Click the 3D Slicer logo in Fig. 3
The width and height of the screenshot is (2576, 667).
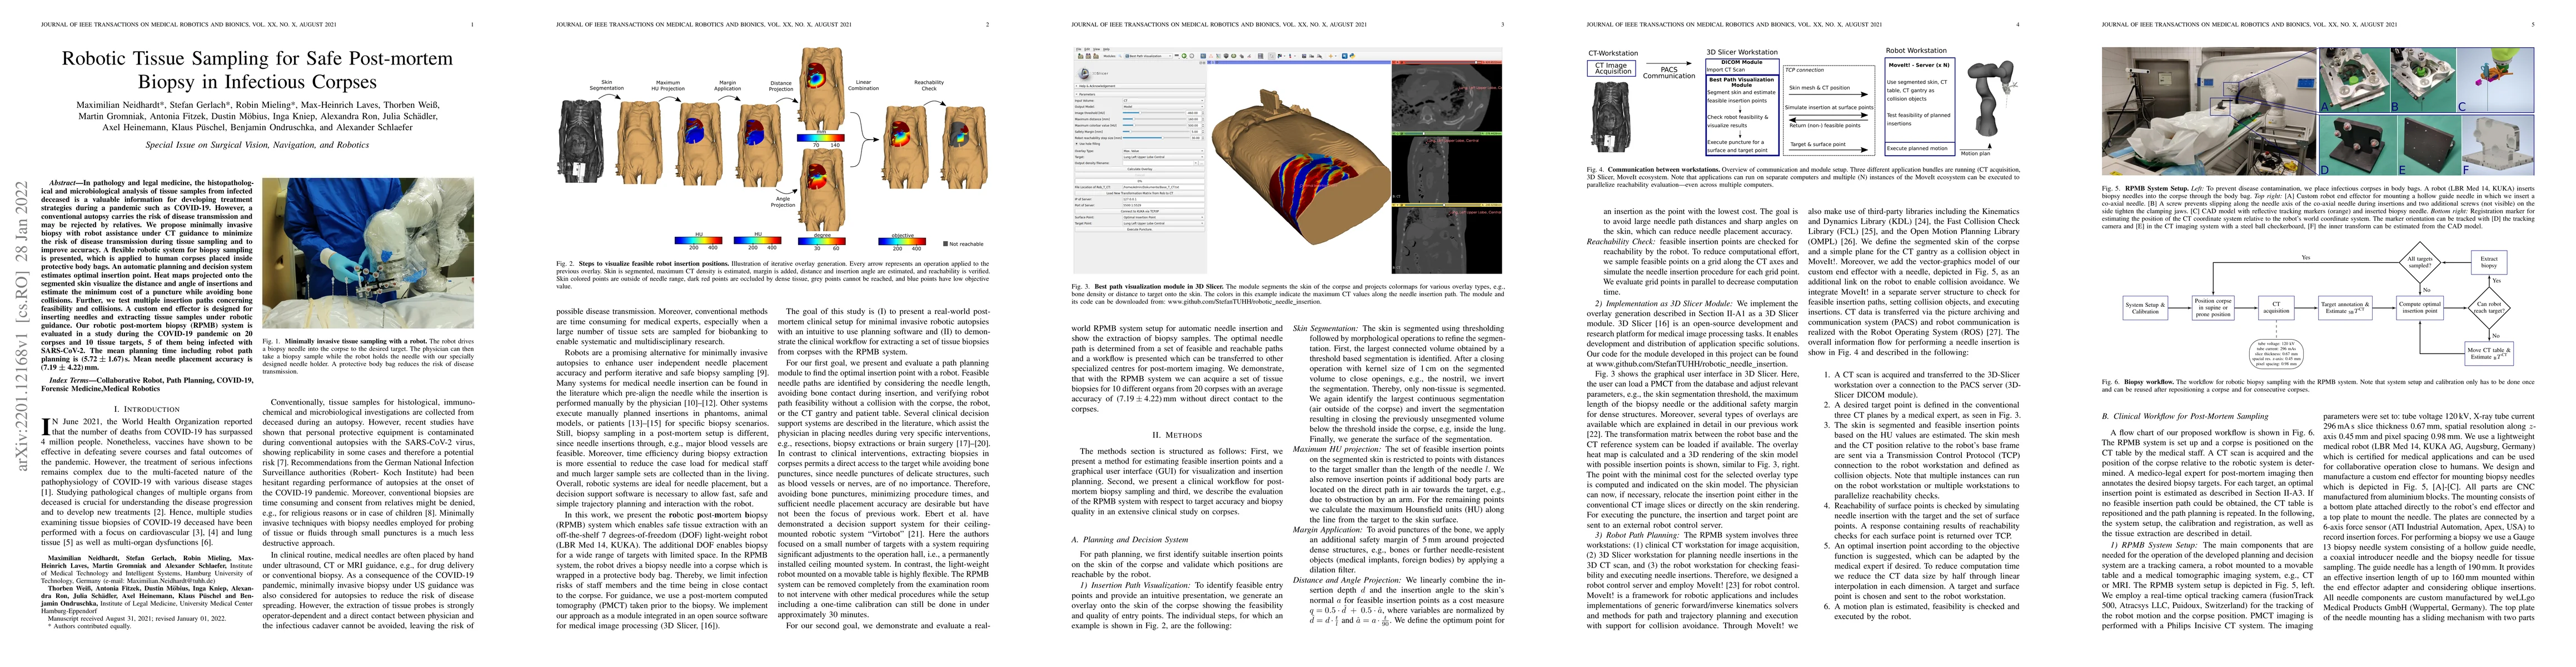[1093, 74]
